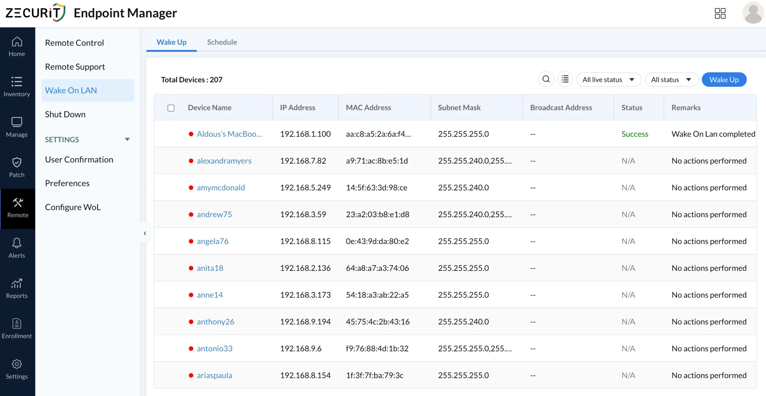Open the All live status dropdown
This screenshot has width=766, height=396.
click(x=609, y=80)
